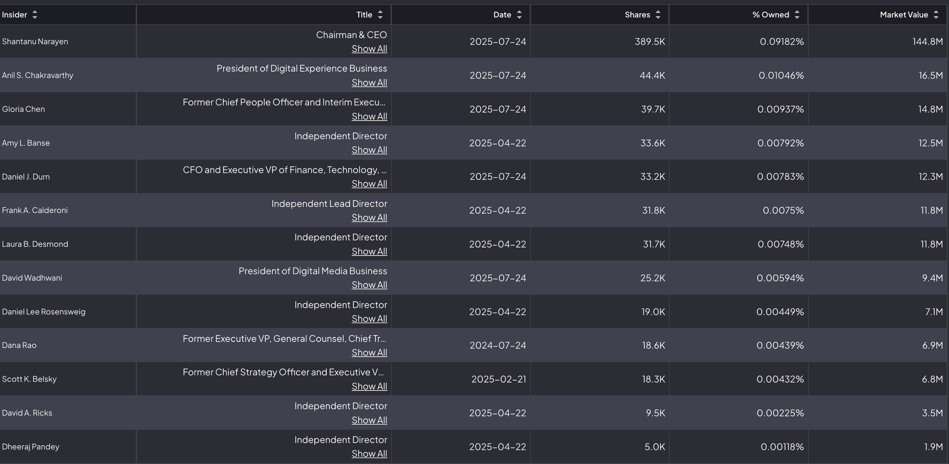Sort by Market Value using arrow icon

936,15
